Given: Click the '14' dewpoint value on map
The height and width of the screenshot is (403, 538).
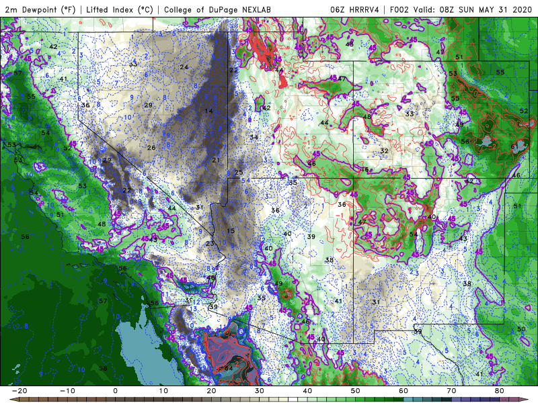Looking at the screenshot, I should tap(208, 111).
